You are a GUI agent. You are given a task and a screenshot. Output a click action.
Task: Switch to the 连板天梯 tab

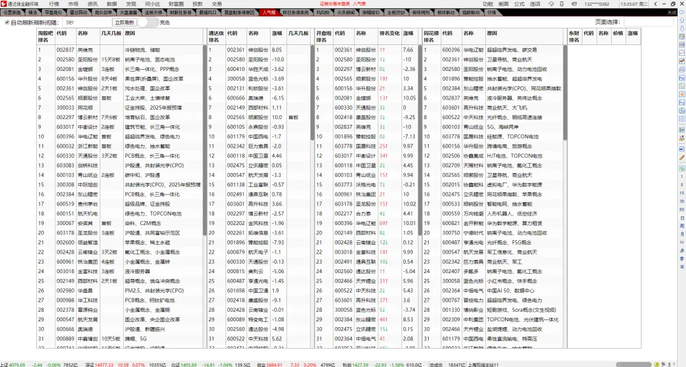[153, 13]
